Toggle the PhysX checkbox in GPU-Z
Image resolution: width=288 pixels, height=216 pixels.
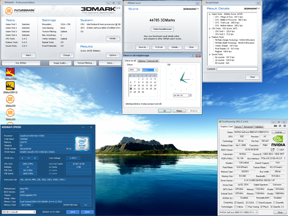tap(262, 206)
